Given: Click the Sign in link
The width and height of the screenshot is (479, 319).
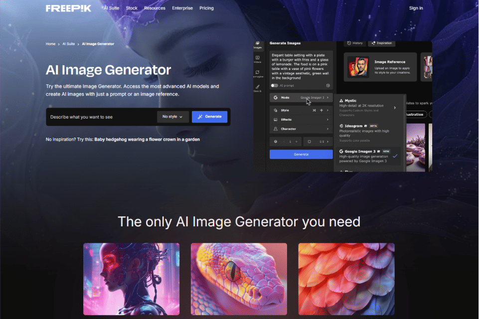Looking at the screenshot, I should (x=416, y=8).
